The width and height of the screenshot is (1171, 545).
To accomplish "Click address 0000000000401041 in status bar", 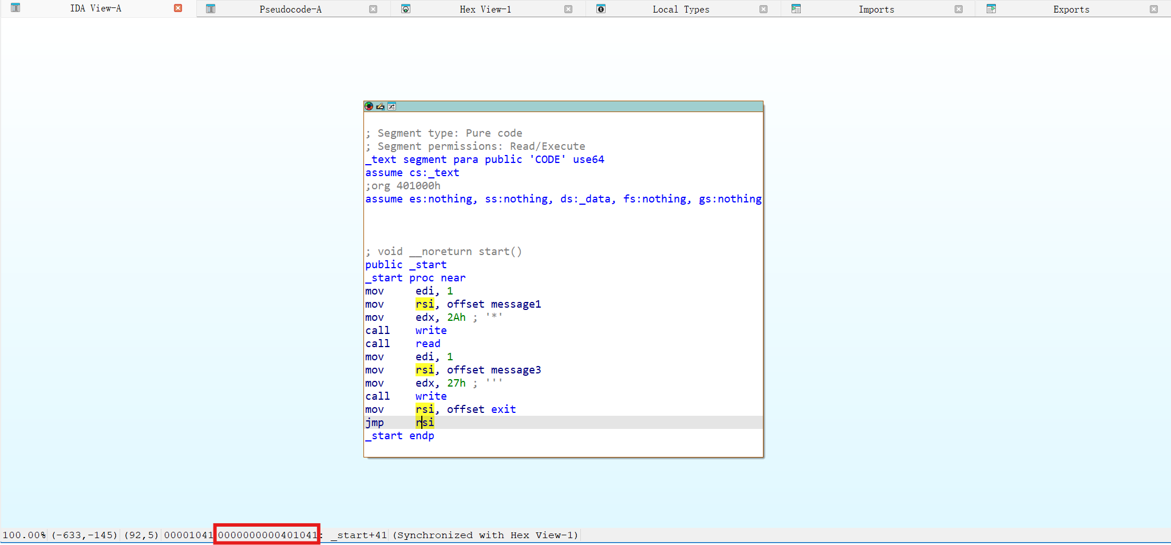I will 267,535.
